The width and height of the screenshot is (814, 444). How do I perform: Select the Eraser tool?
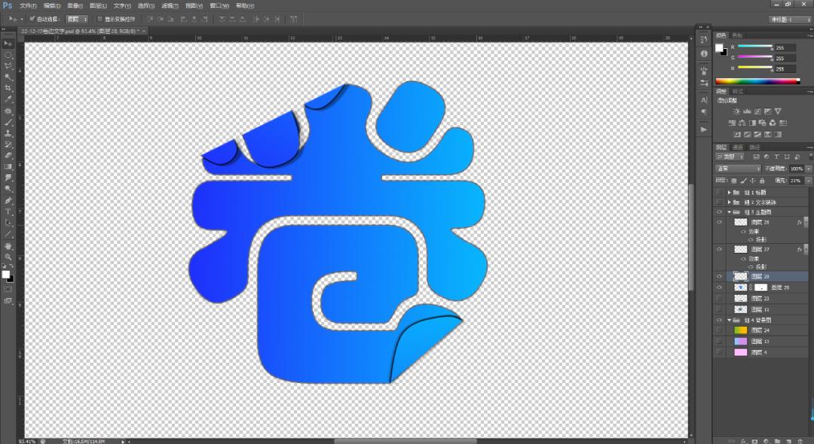pyautogui.click(x=8, y=156)
